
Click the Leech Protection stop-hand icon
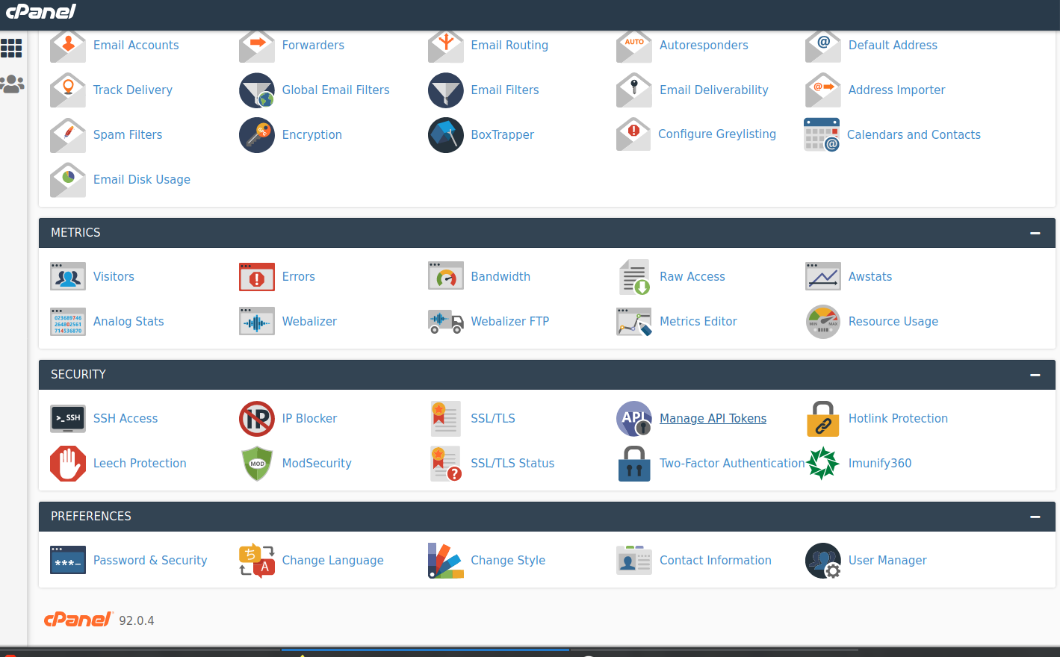[68, 464]
